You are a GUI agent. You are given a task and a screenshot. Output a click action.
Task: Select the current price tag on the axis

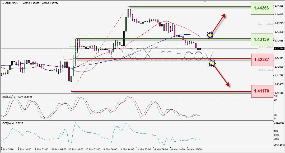tap(279, 49)
